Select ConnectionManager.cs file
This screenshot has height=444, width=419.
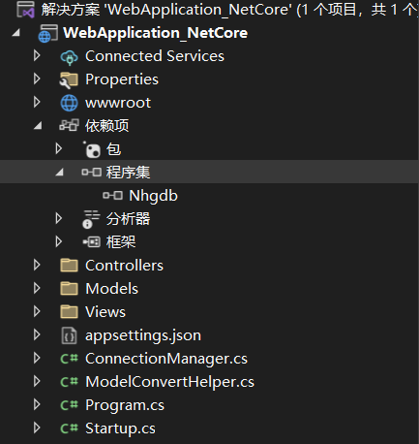[166, 359]
